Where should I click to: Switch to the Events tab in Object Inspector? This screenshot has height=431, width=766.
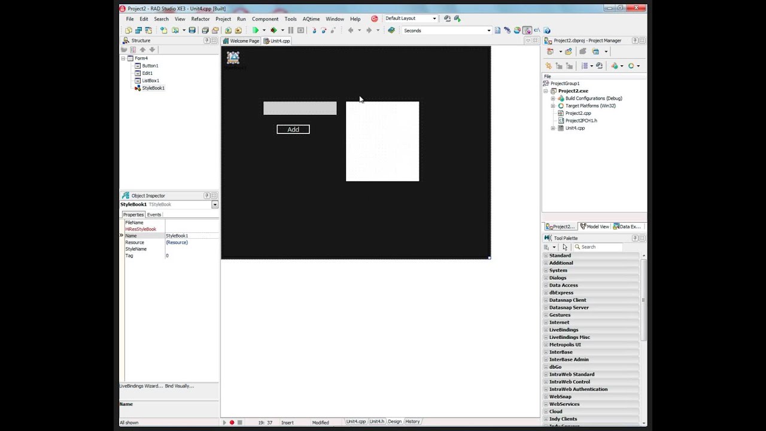154,214
